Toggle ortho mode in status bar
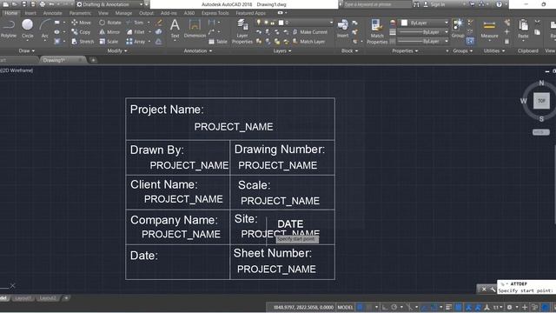 (x=384, y=307)
